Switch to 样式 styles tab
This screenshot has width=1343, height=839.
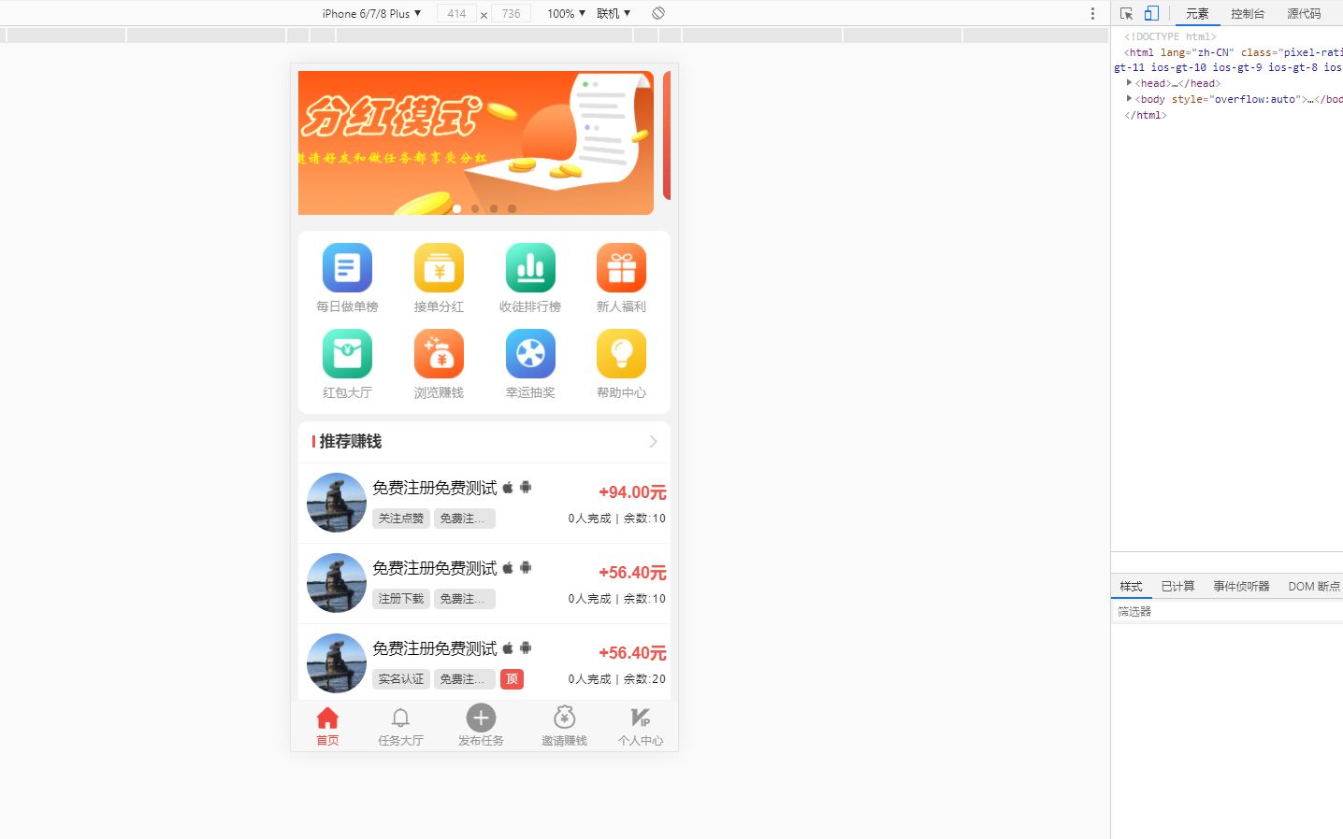[1132, 586]
